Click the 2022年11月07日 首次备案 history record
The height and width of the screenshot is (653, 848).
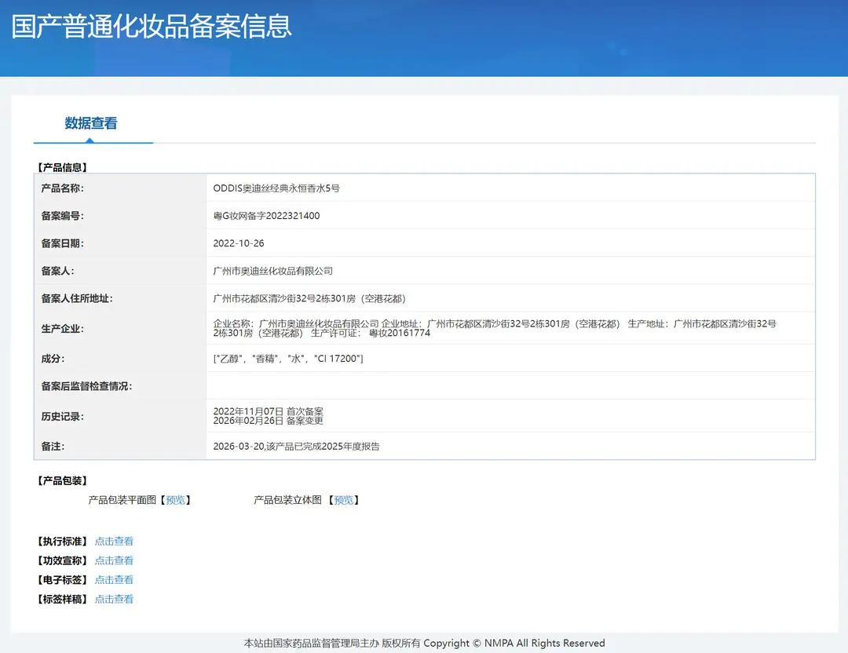(269, 411)
